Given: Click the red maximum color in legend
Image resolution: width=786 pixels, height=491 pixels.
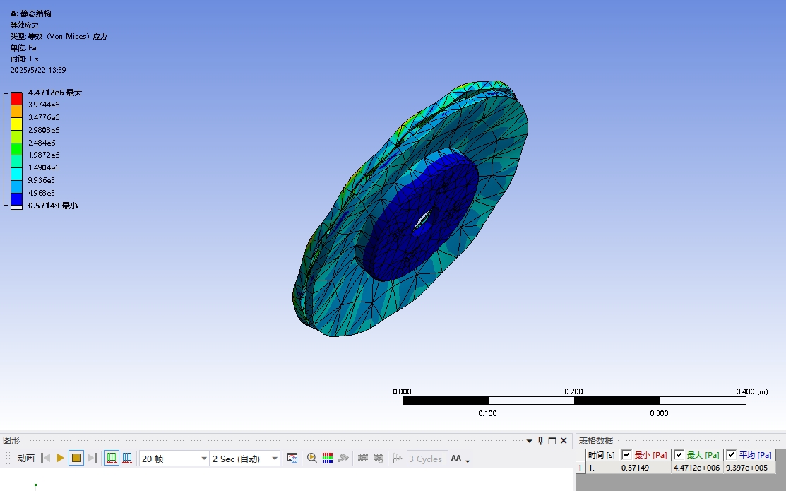Looking at the screenshot, I should click(16, 98).
